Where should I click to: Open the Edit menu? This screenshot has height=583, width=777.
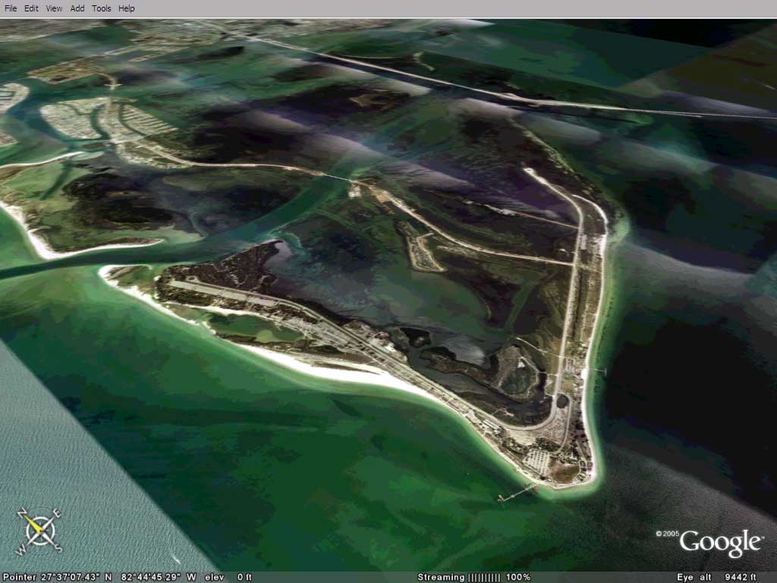coord(31,8)
